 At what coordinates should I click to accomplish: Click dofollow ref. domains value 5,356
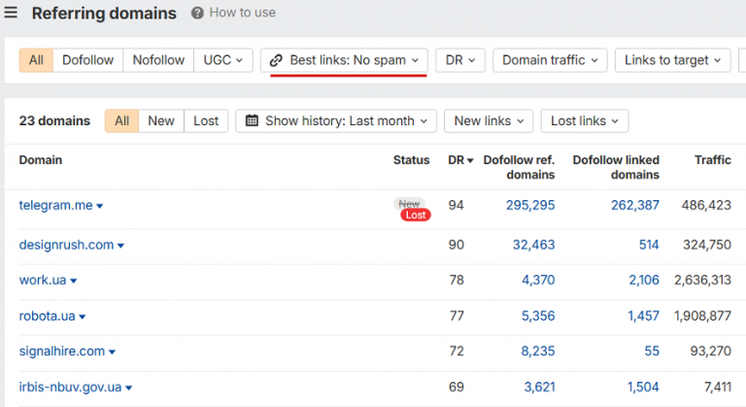[538, 316]
